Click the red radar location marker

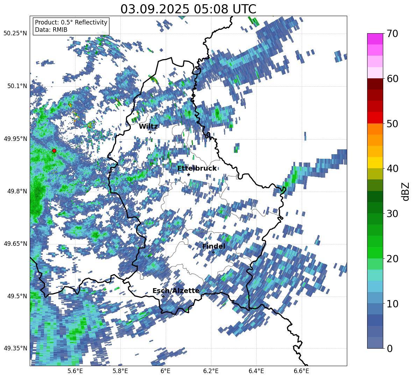[x=54, y=151]
